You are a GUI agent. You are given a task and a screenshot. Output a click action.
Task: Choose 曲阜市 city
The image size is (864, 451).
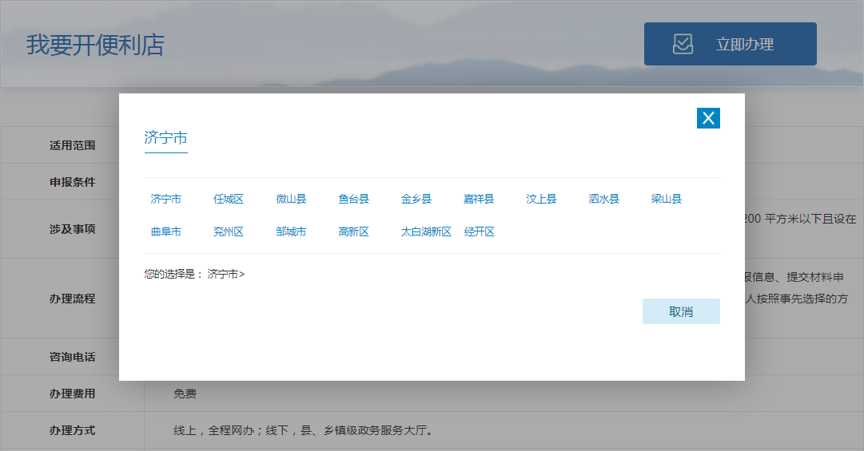point(165,231)
